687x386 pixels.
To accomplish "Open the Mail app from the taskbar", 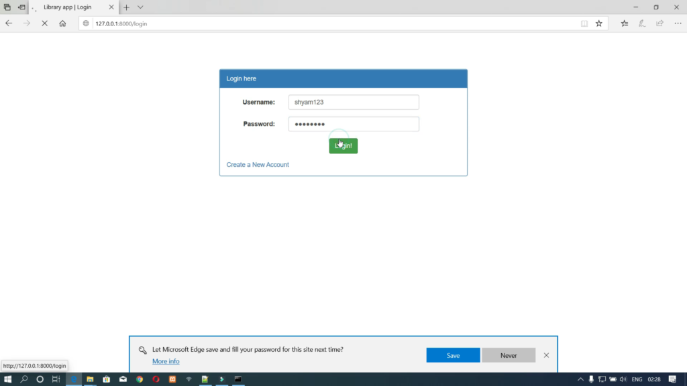I will (x=123, y=379).
